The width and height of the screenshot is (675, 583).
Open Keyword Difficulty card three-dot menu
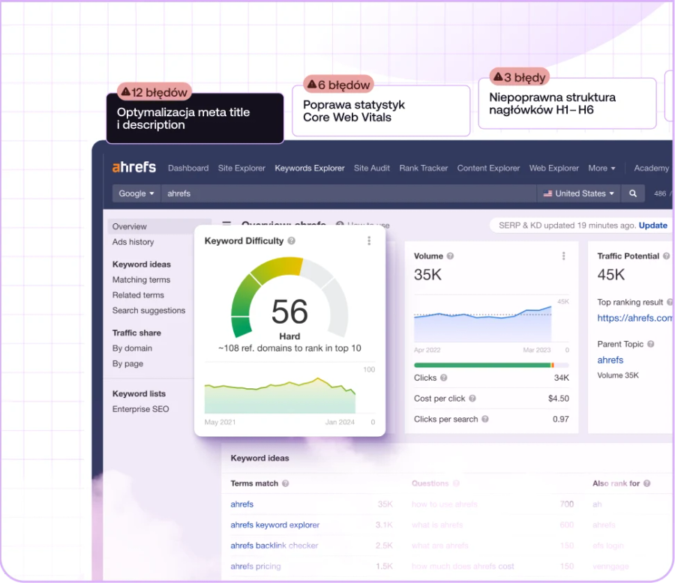(369, 241)
